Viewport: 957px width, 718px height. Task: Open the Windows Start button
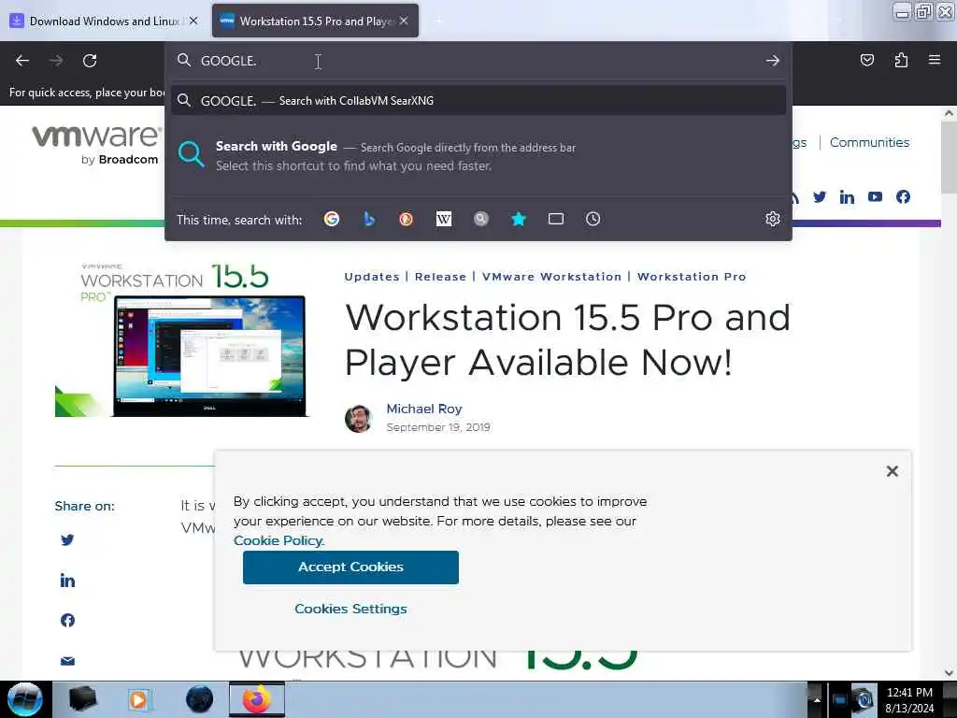tap(24, 699)
